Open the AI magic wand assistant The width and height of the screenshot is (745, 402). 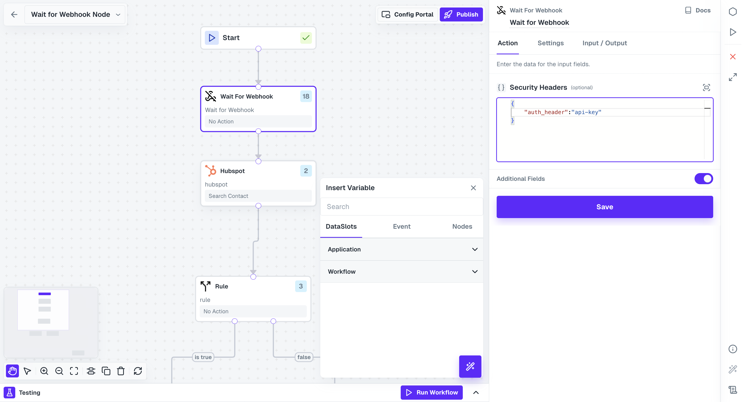[x=470, y=366]
